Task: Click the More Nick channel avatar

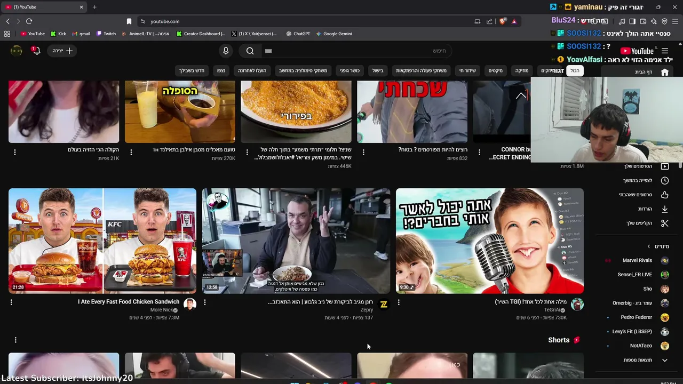Action: (190, 305)
